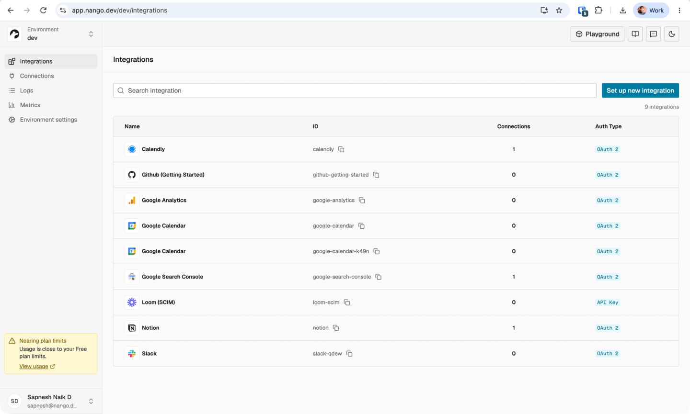The width and height of the screenshot is (690, 414).
Task: Click the Notion integration name
Action: [x=150, y=328]
